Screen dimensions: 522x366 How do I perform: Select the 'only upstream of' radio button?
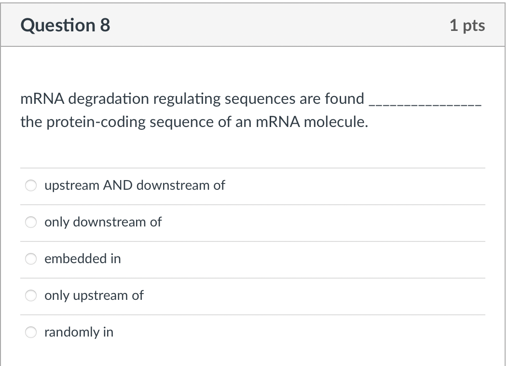point(30,296)
